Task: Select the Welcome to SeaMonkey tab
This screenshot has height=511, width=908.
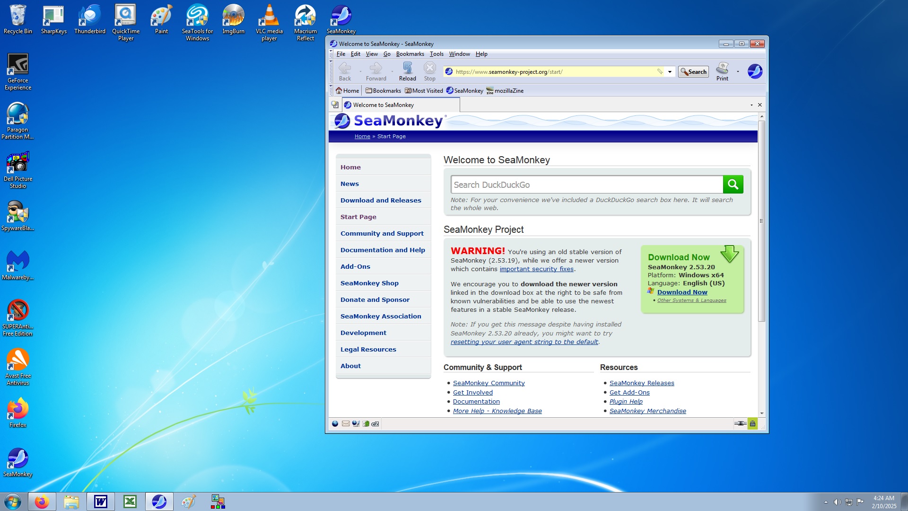Action: (x=401, y=105)
